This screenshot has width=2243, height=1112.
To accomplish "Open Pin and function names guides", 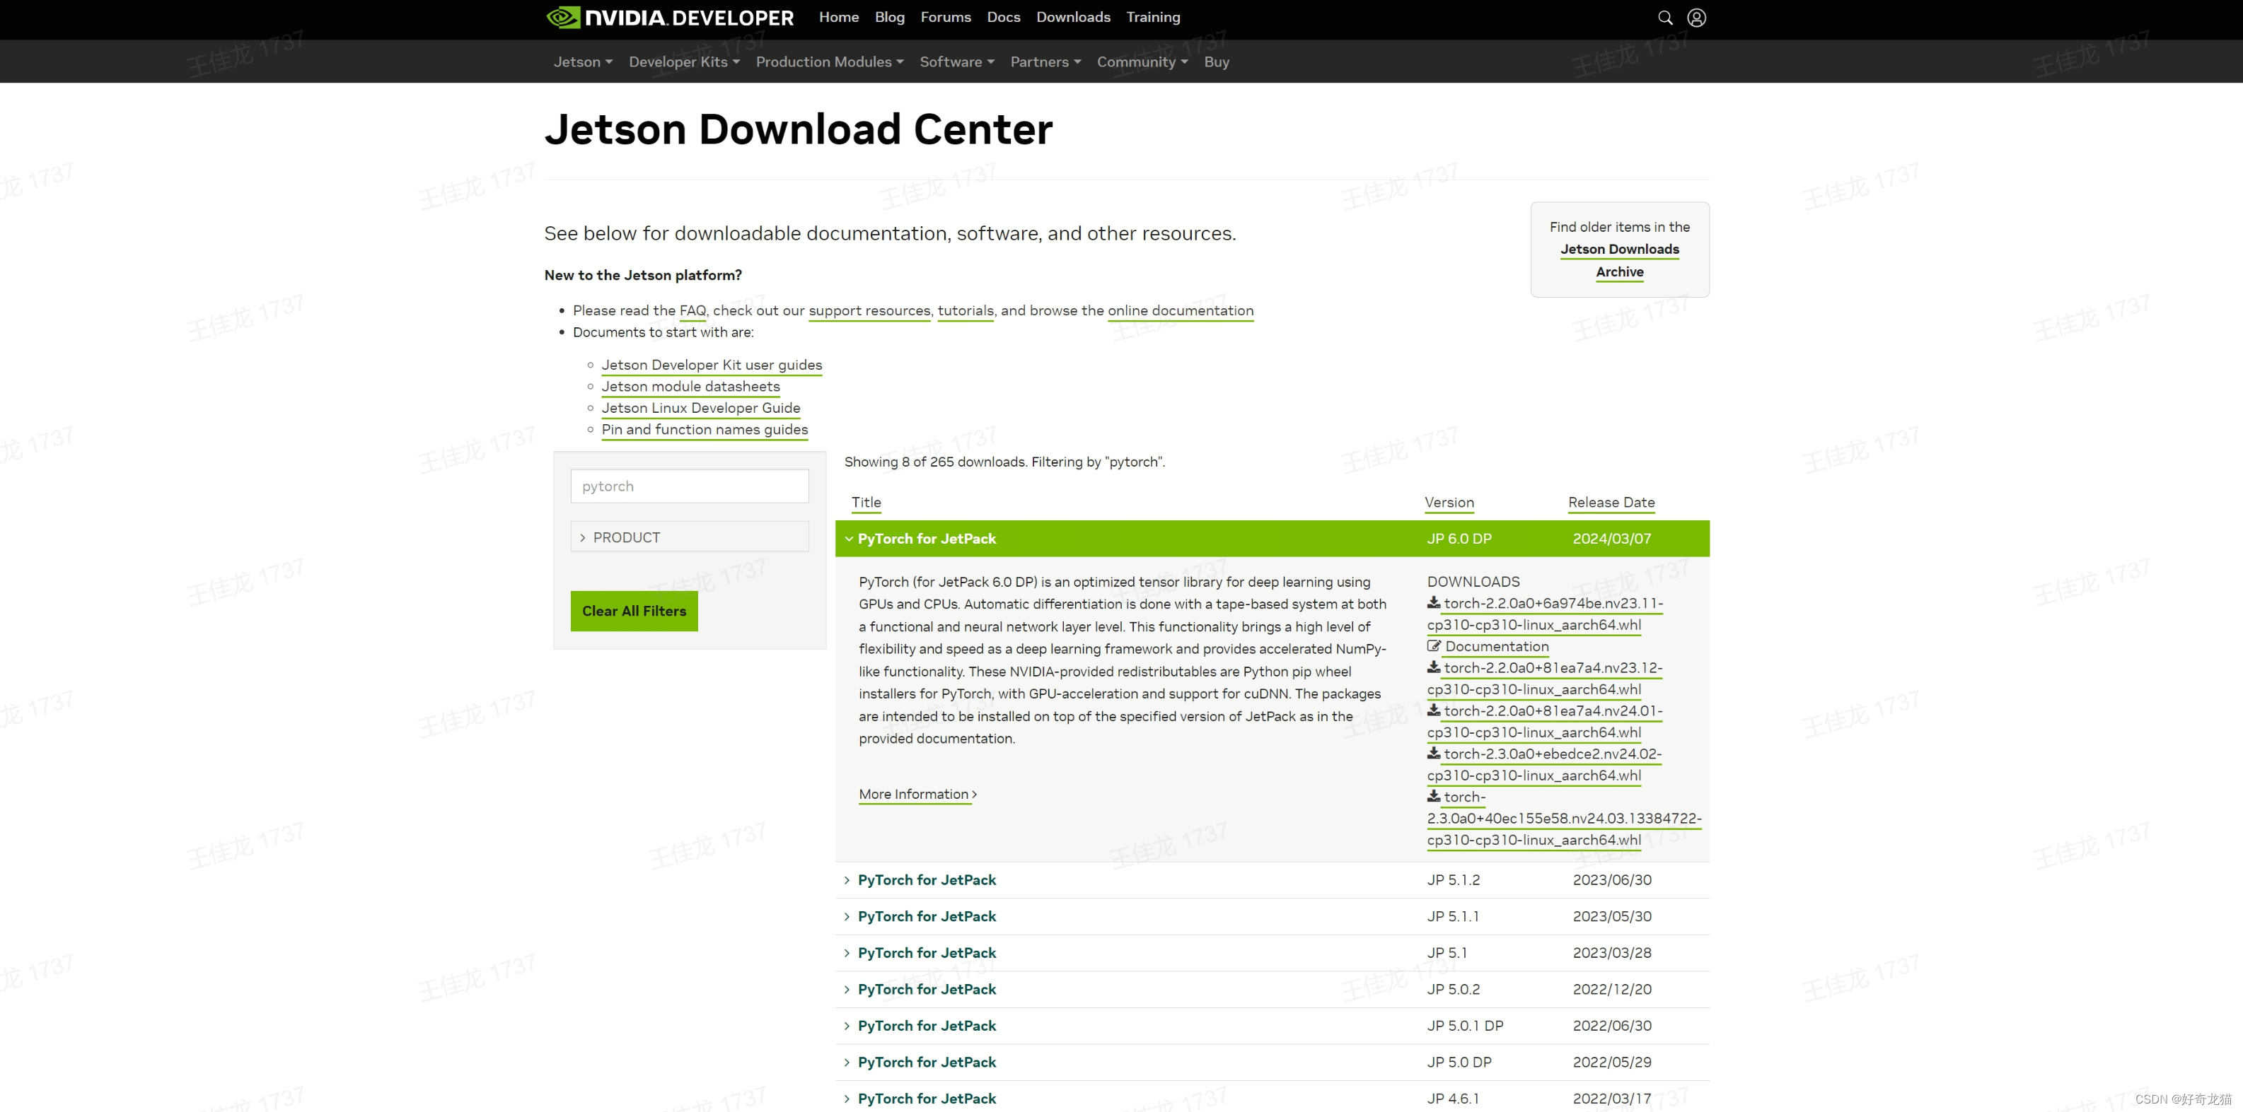I will click(x=705, y=429).
